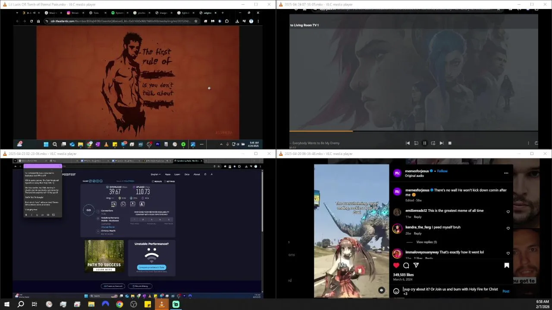Select the web browsing icon under Speedtest ping
Screen dimensions: 552x310
tap(114, 204)
